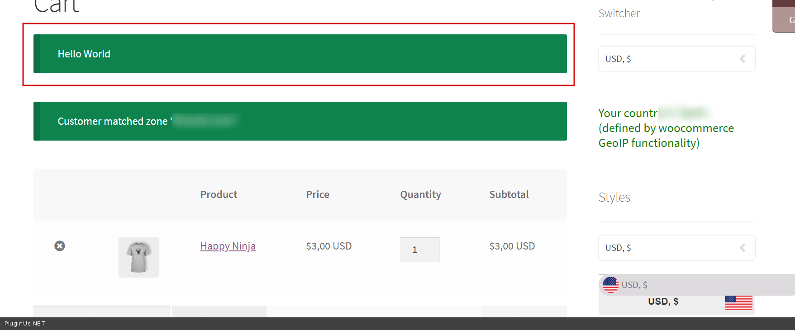Click the Product column header
Viewport: 795px width, 330px height.
pyautogui.click(x=219, y=194)
